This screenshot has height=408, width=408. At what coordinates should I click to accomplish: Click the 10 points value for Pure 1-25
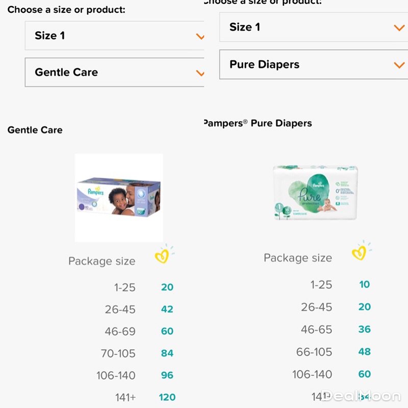click(x=364, y=285)
